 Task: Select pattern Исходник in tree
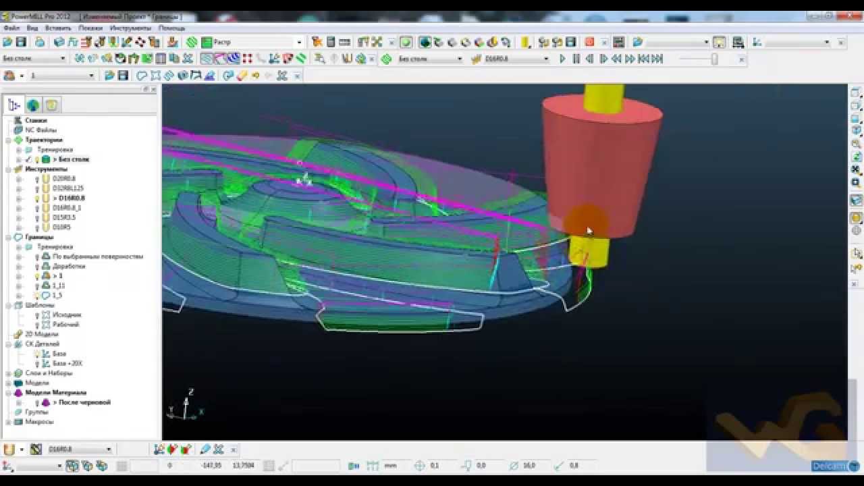coord(67,315)
